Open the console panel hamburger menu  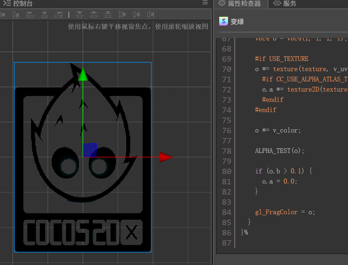click(205, 3)
